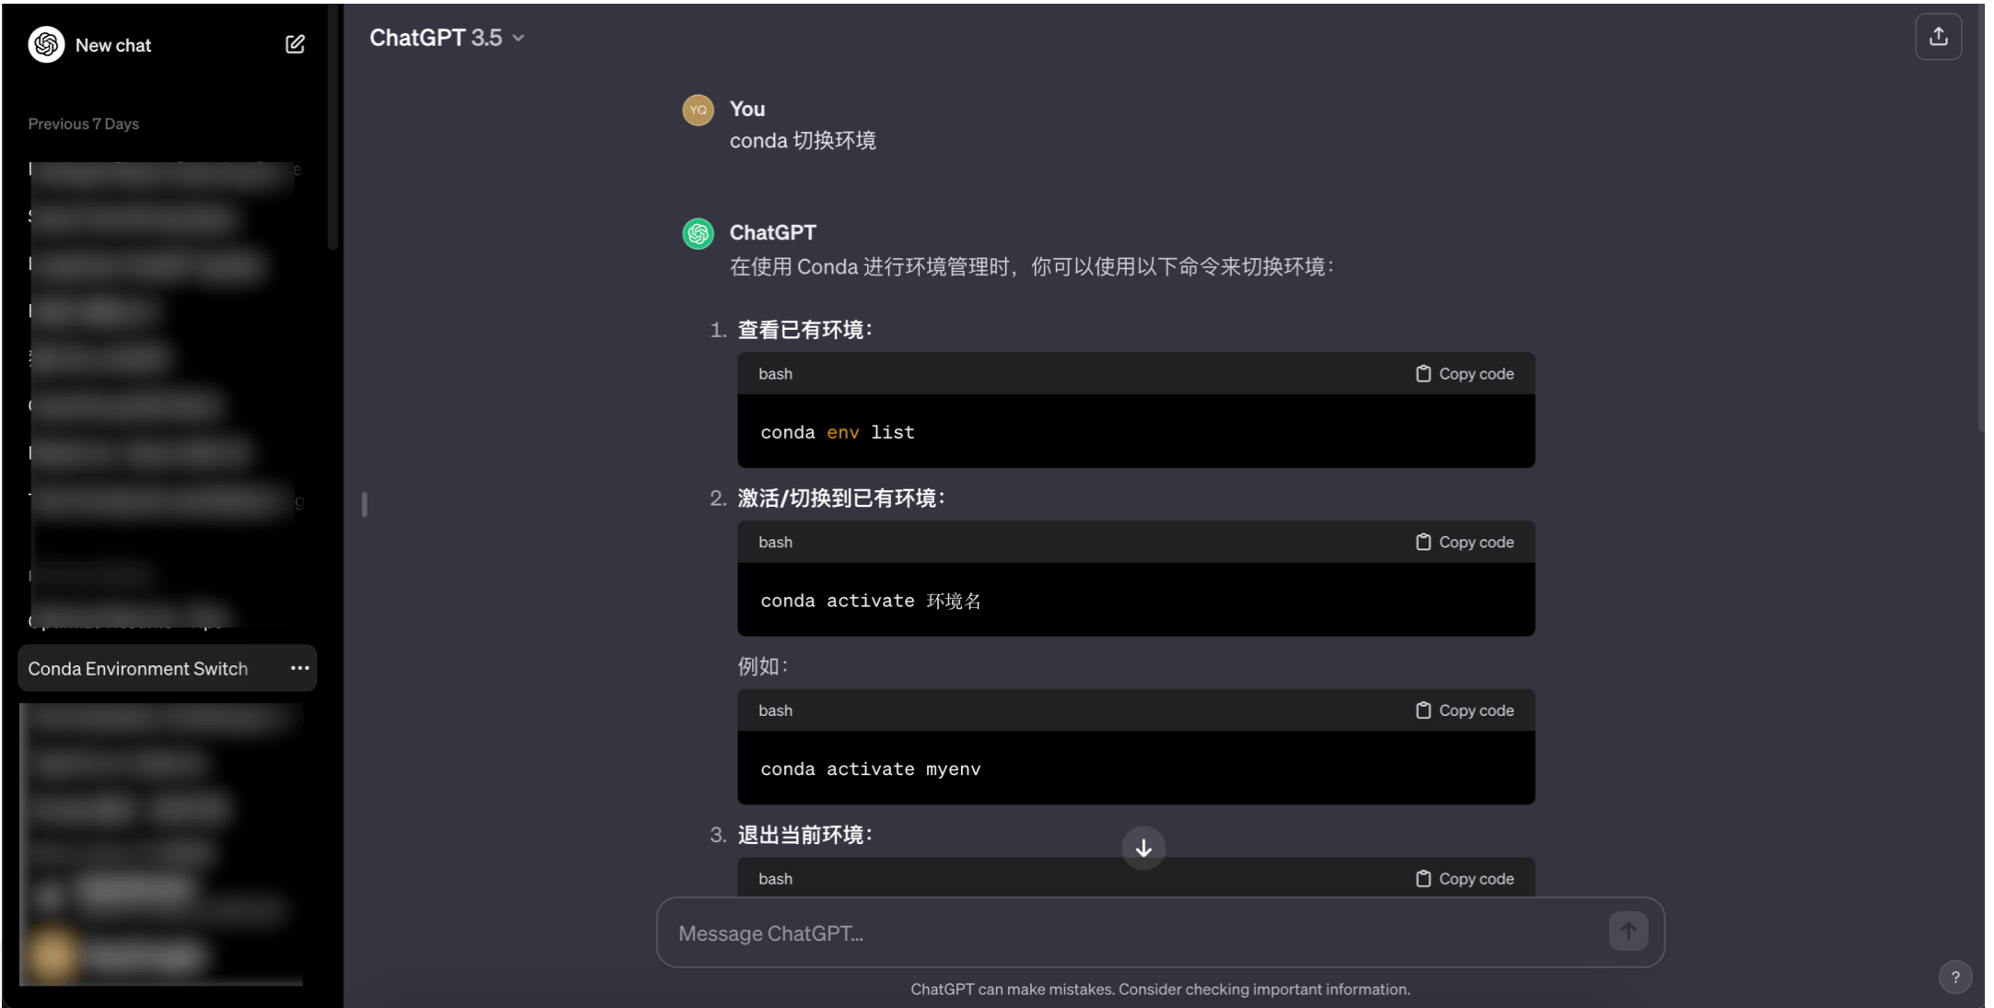Click the share chat icon
1994x1008 pixels.
[x=1938, y=37]
